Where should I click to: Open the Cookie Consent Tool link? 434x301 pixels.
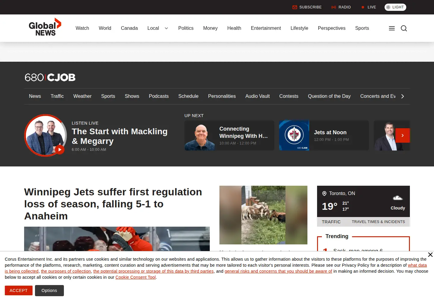(x=136, y=277)
